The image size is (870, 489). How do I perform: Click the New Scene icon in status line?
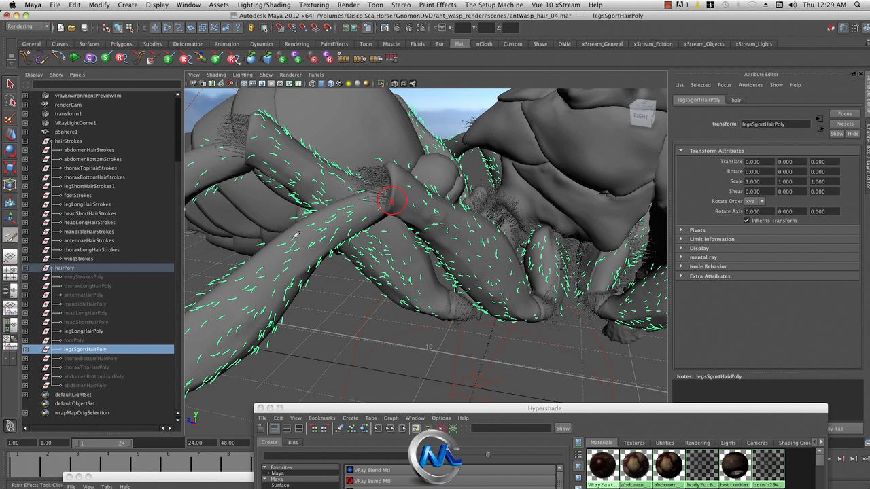[x=60, y=28]
